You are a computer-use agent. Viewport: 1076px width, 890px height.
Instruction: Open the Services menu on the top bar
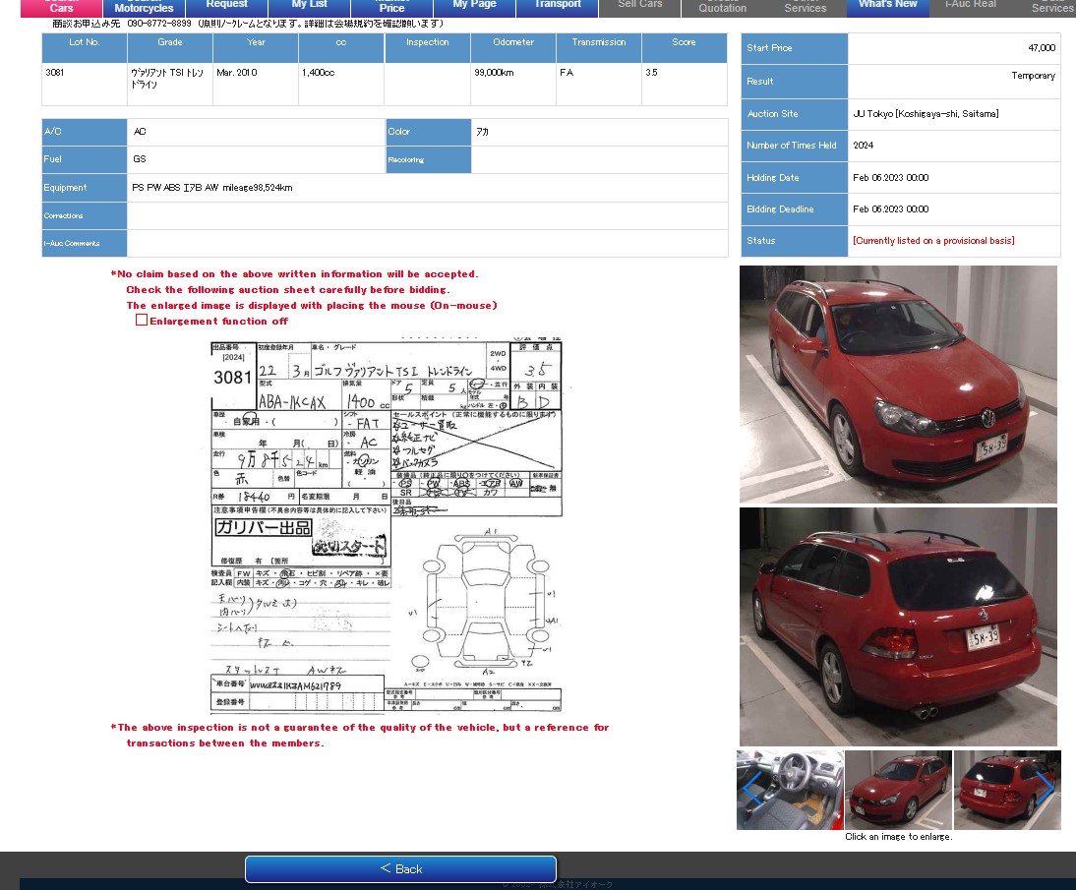[x=806, y=8]
